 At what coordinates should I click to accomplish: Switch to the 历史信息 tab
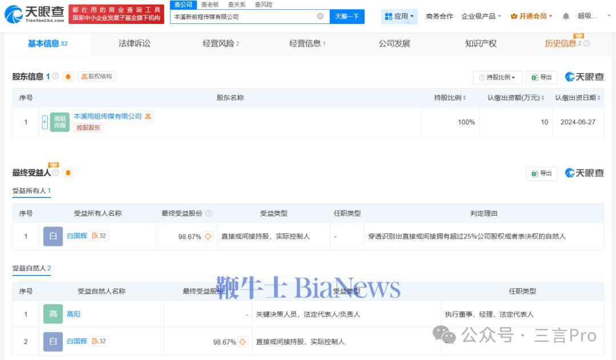(x=560, y=43)
